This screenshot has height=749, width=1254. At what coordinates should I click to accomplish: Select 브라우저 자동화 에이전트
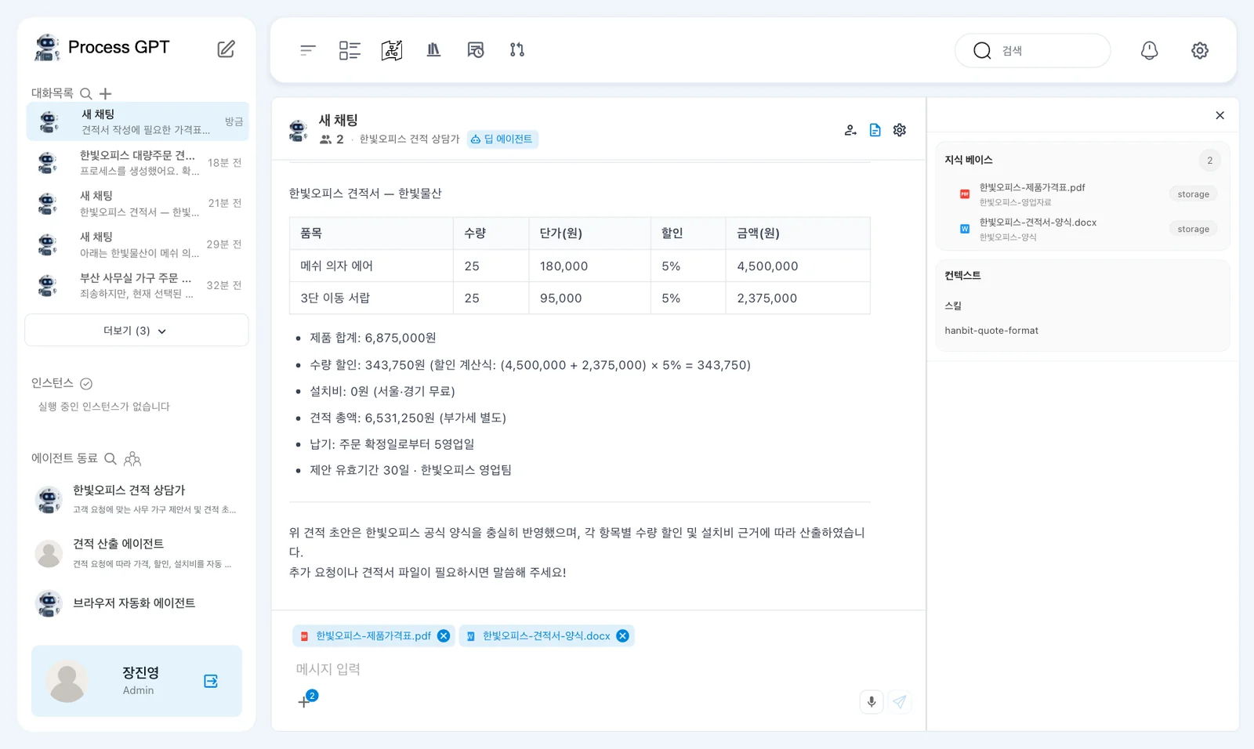136,603
